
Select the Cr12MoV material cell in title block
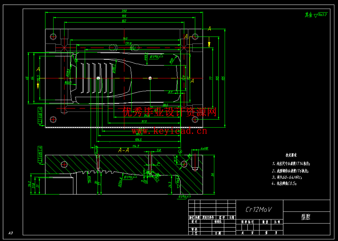(x=259, y=210)
